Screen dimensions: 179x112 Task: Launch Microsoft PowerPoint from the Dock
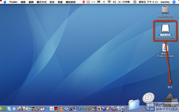pyautogui.click(x=89, y=109)
